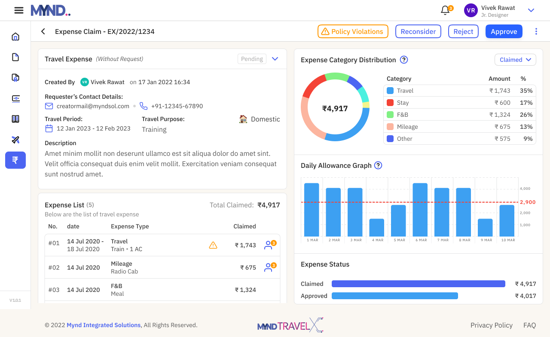Open the Claimed dropdown filter
Screen dimensions: 550x337
[x=515, y=60]
